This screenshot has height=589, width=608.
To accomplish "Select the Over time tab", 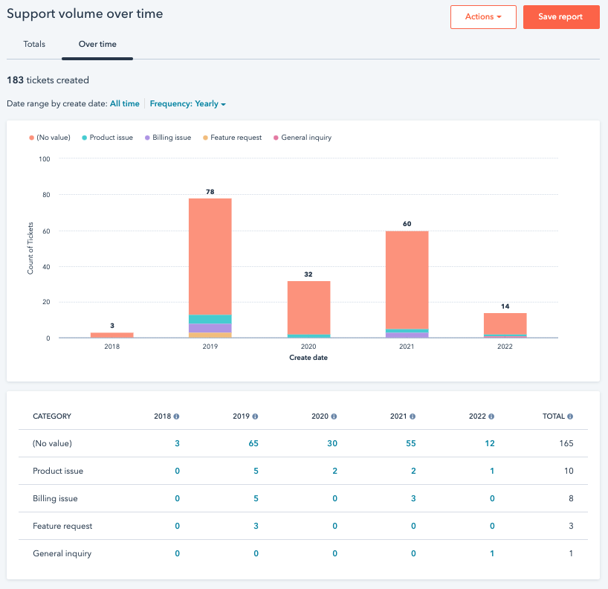I will pyautogui.click(x=97, y=44).
